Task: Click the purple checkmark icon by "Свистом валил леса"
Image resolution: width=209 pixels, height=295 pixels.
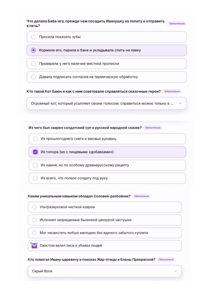Action: [34, 245]
